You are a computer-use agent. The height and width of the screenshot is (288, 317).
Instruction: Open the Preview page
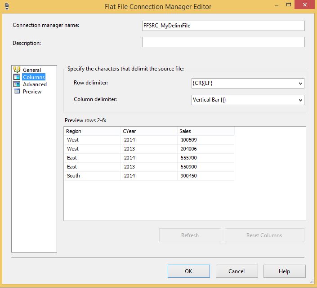pyautogui.click(x=32, y=92)
